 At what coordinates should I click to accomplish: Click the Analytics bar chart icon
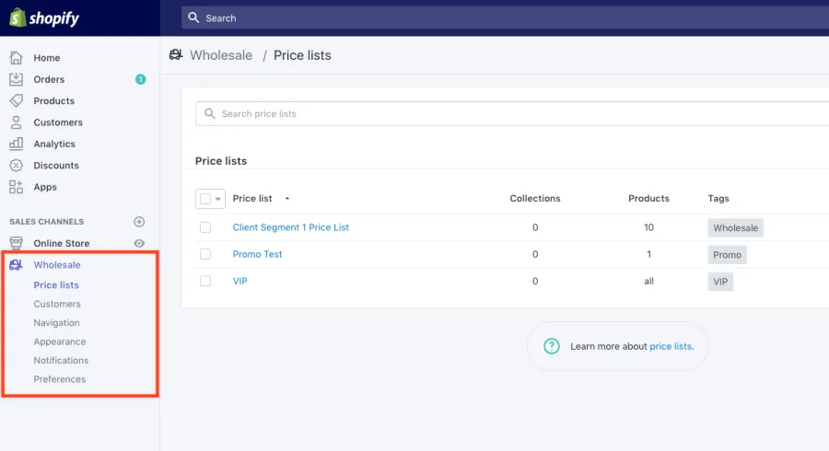[16, 144]
